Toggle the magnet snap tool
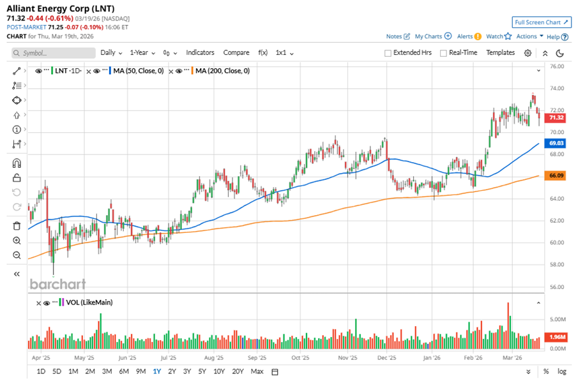The height and width of the screenshot is (381, 576). (x=17, y=163)
